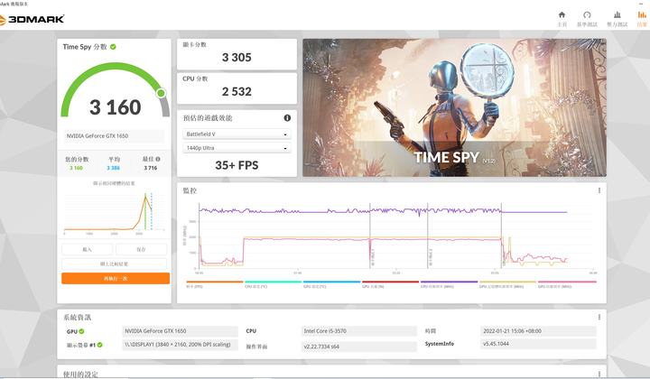The height and width of the screenshot is (379, 650).
Task: Click your score value 3 160 in green
Action: click(x=76, y=168)
